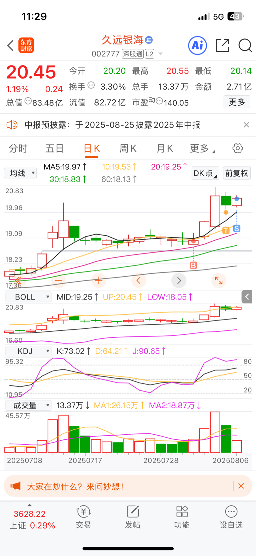Switch to 五日 tab
The width and height of the screenshot is (256, 556).
[55, 148]
